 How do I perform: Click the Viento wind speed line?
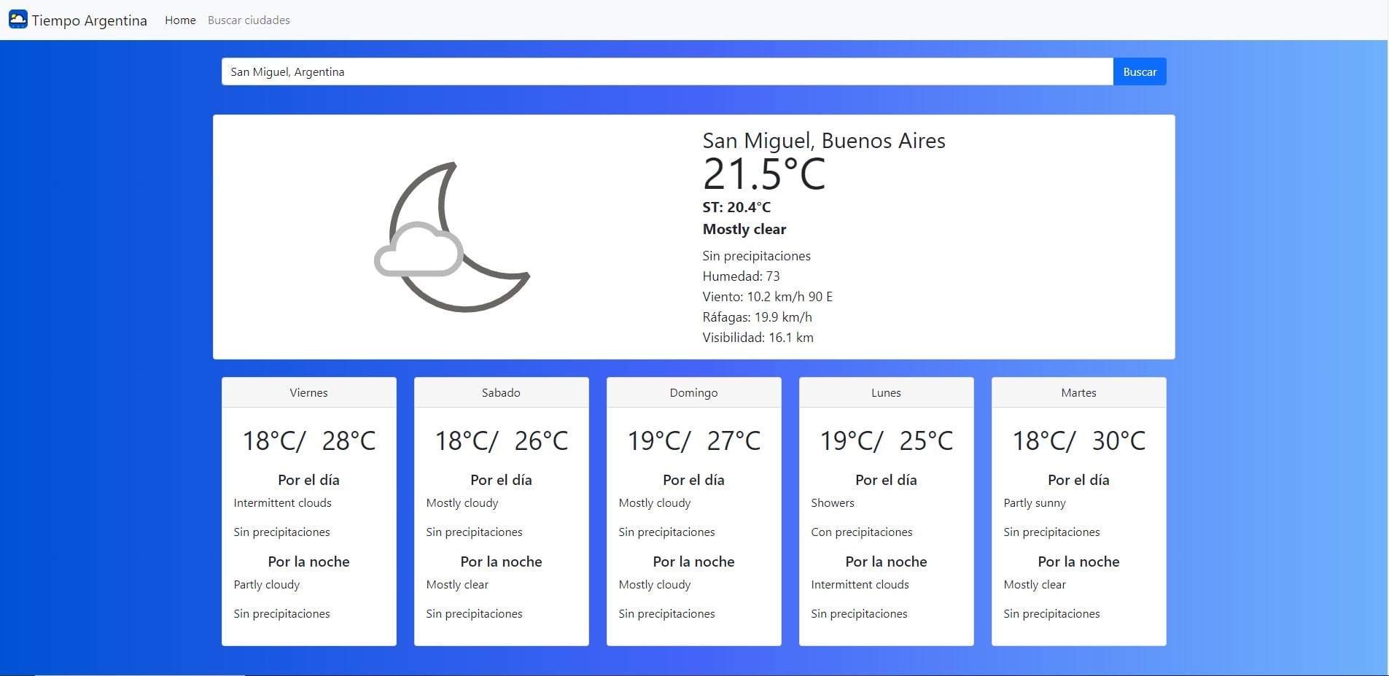tap(767, 297)
